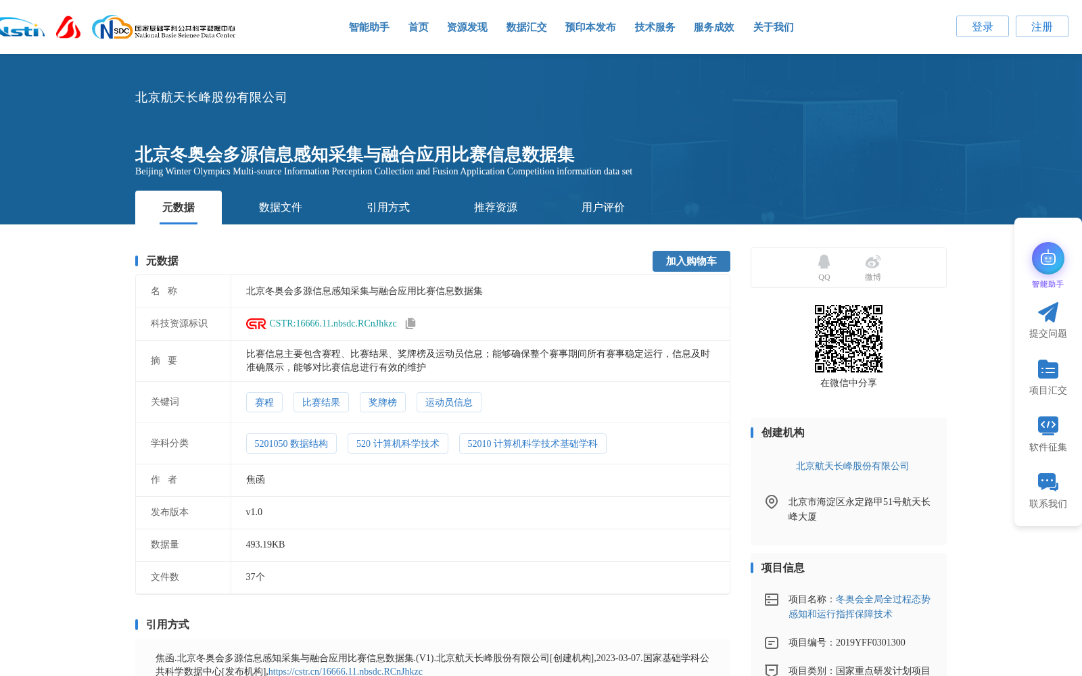Open the 技术服务 menu

pos(655,27)
